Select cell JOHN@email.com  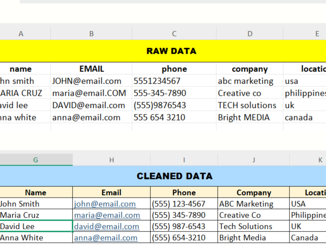tap(91, 81)
